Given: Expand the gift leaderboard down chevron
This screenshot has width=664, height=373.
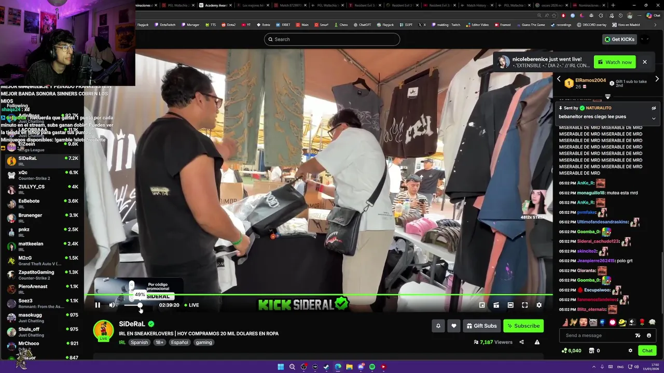Looking at the screenshot, I should [x=607, y=96].
